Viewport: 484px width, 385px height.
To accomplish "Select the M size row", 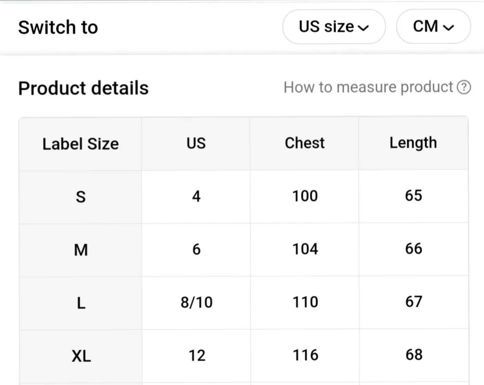I will (x=80, y=250).
